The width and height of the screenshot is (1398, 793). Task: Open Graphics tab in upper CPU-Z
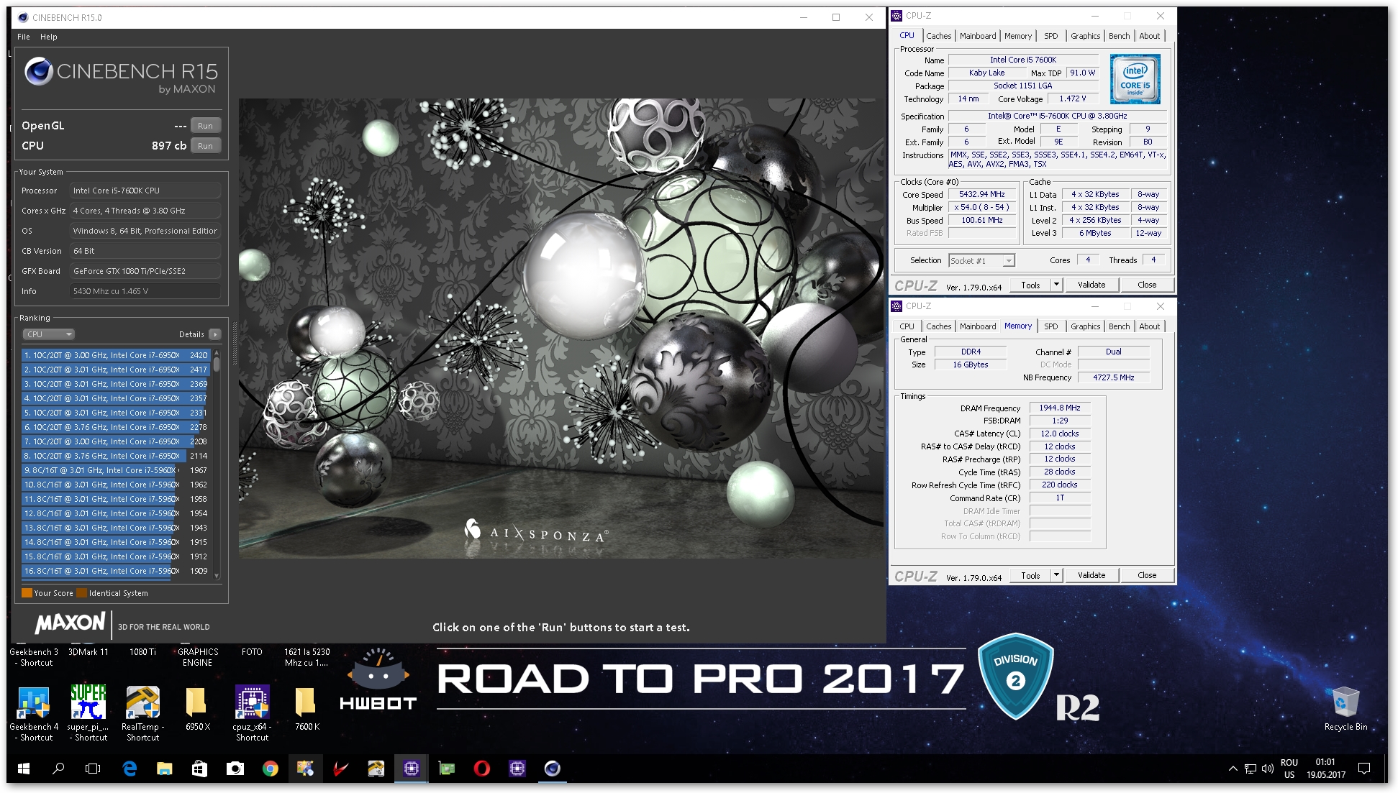1085,36
